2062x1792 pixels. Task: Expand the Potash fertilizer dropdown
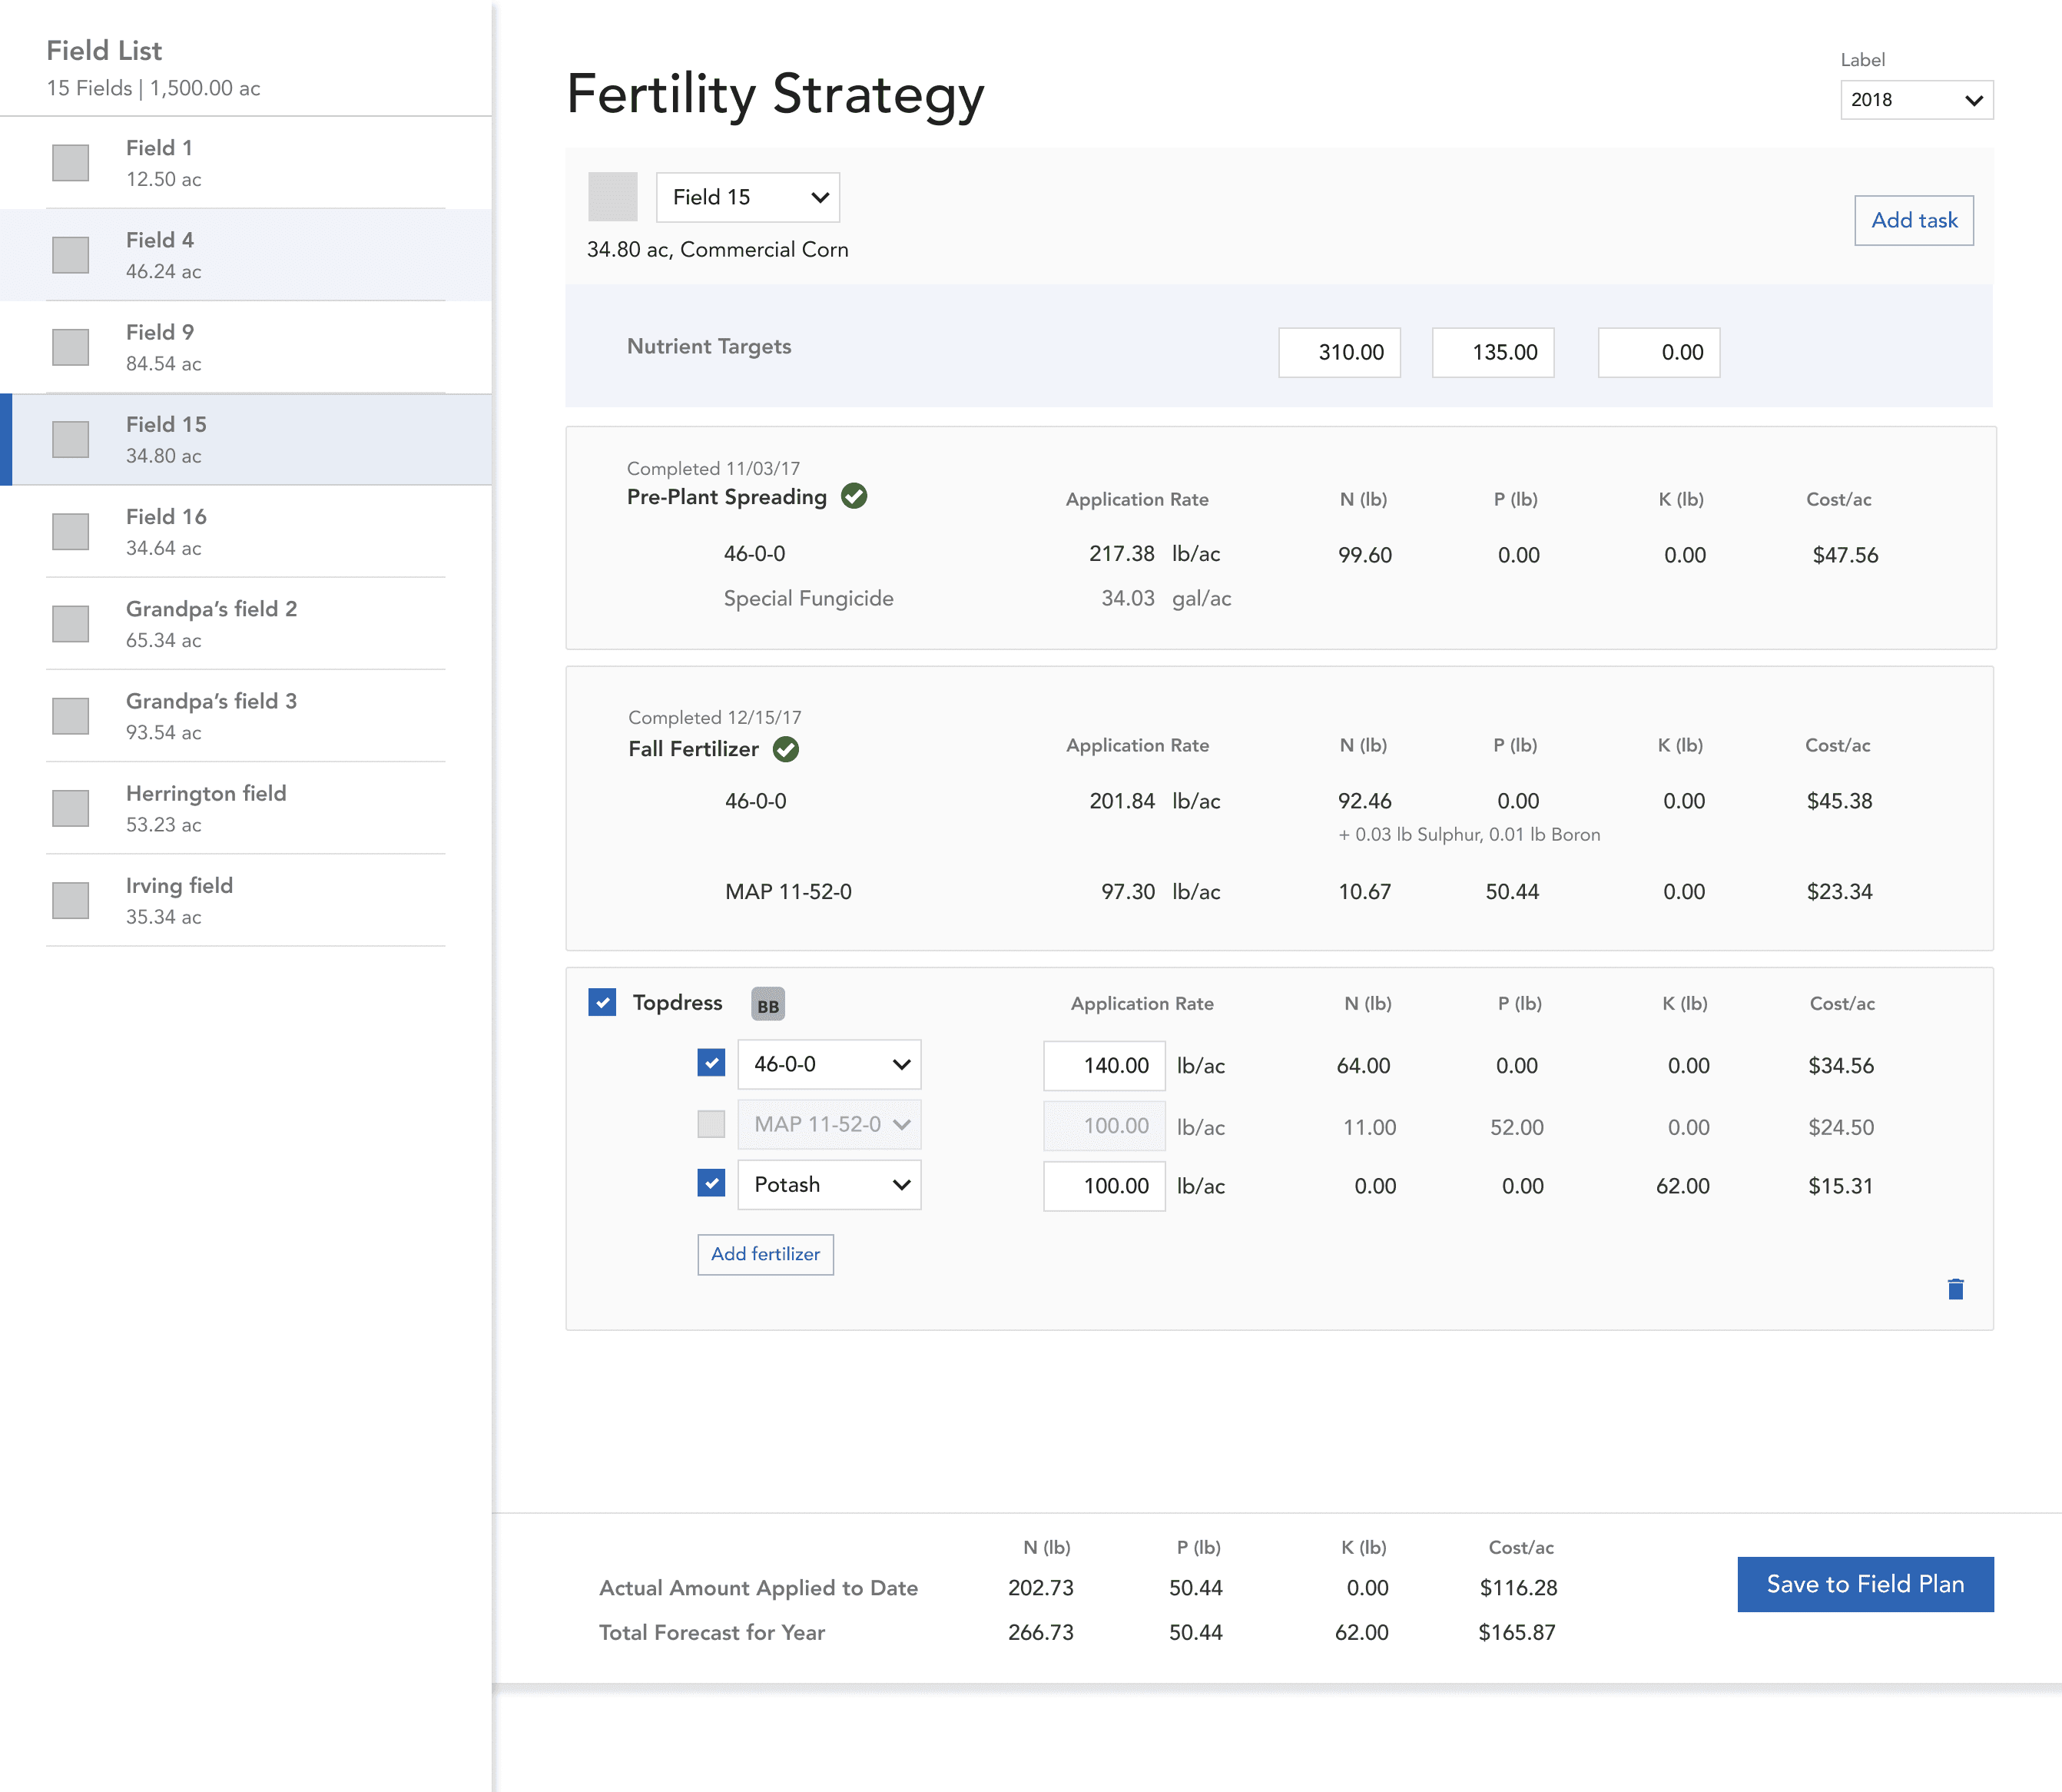(x=829, y=1185)
